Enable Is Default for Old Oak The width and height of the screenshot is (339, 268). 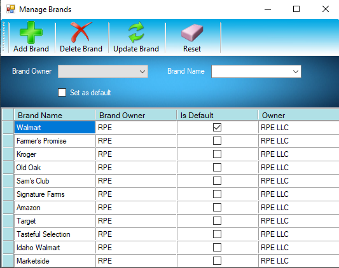pos(217,168)
